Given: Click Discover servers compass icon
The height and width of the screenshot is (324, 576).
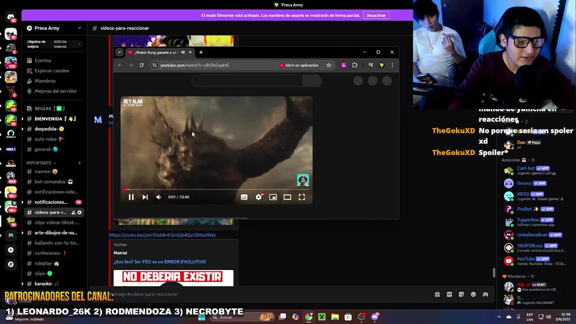Looking at the screenshot, I should [x=11, y=264].
